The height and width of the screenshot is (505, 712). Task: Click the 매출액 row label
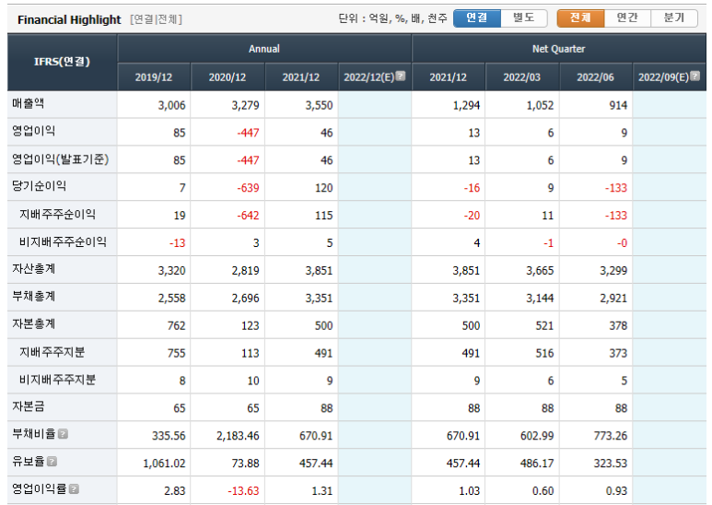(29, 103)
